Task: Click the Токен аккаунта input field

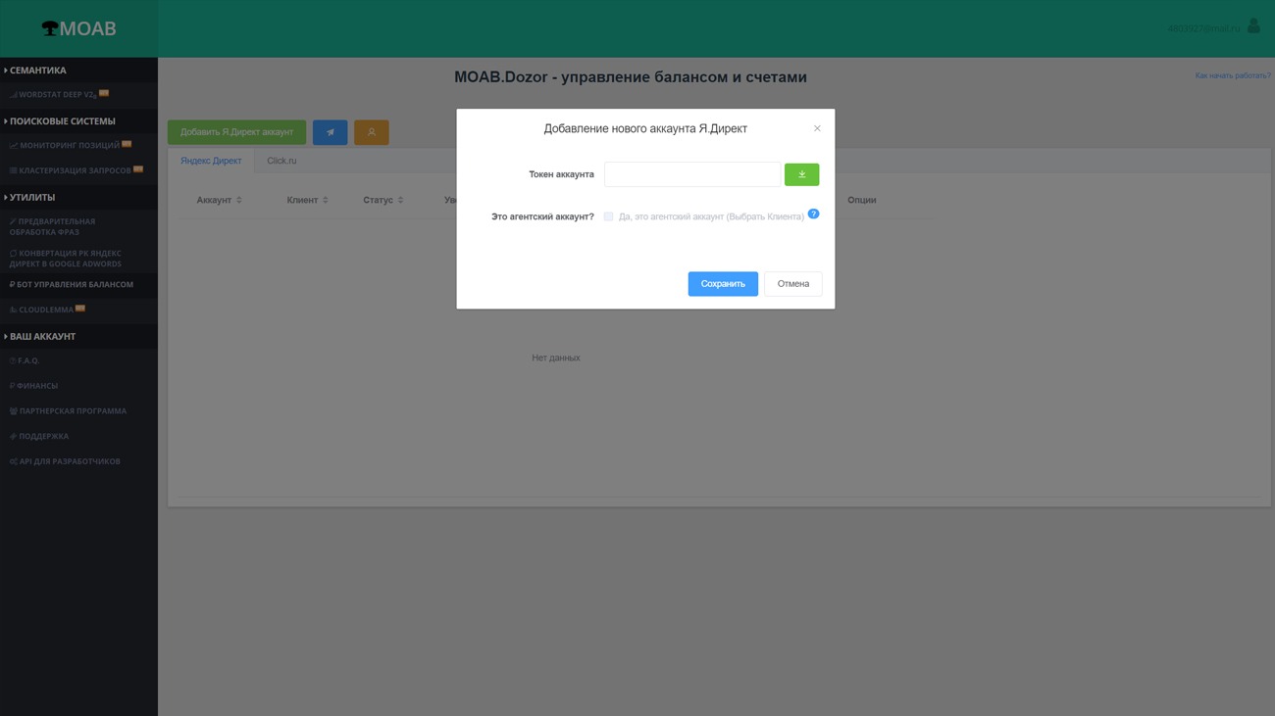Action: tap(692, 174)
